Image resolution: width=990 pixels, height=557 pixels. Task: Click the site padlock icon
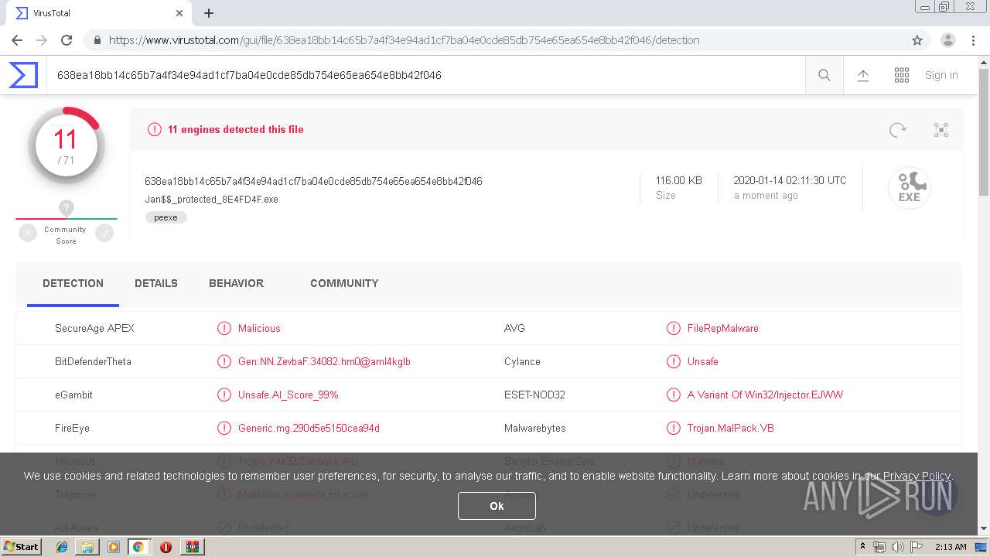coord(97,40)
